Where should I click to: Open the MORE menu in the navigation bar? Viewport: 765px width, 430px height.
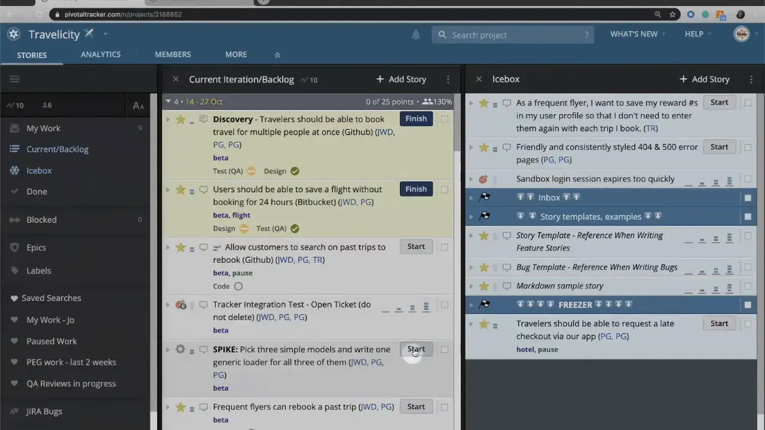click(235, 54)
